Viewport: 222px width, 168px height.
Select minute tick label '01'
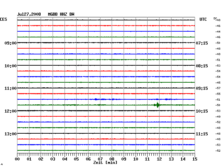click(29, 159)
